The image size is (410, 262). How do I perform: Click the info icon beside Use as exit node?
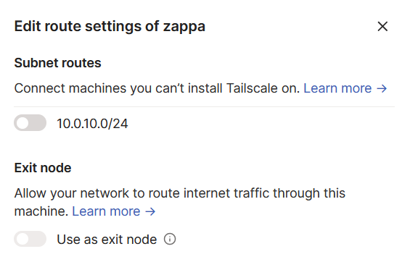[x=170, y=239]
